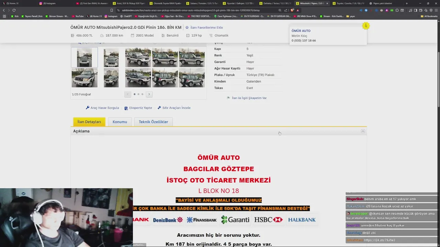Open Sıfır Araçları İncele link
440x247 pixels.
pos(174,108)
